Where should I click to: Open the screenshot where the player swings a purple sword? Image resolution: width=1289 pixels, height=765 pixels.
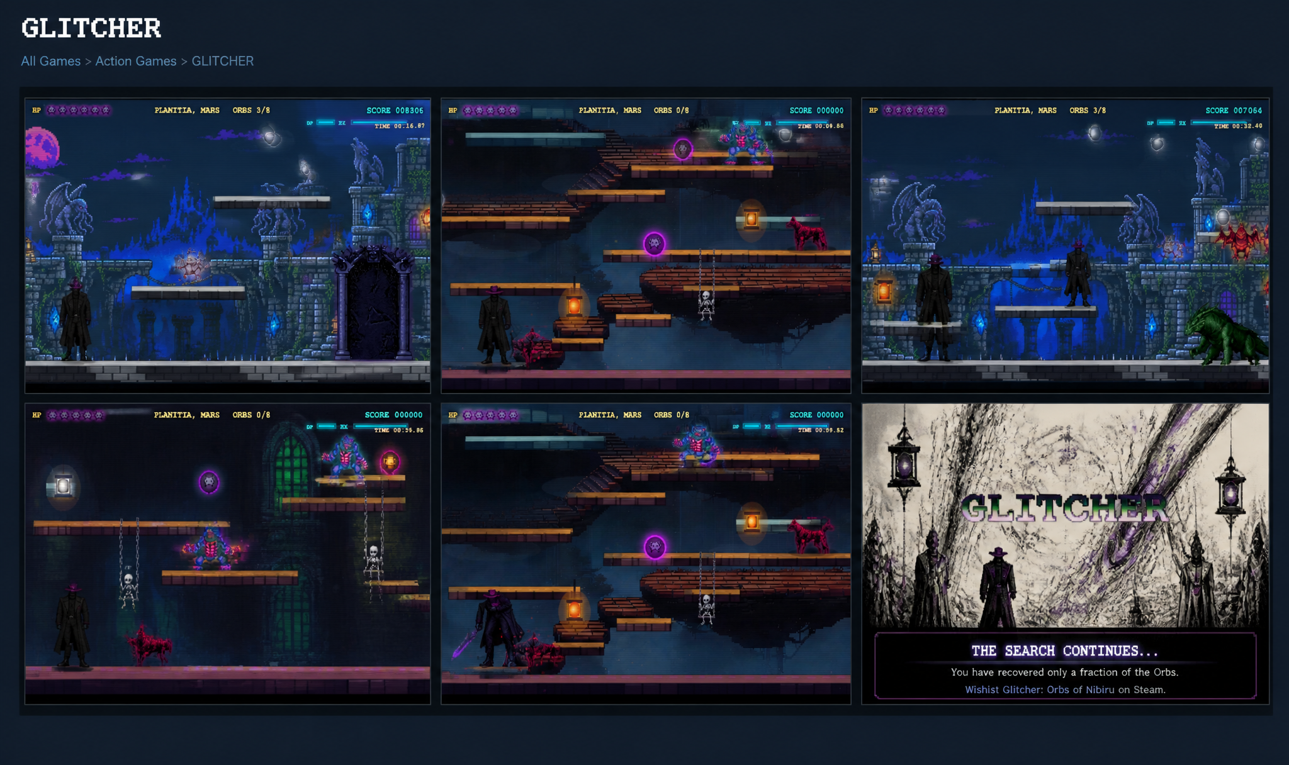tap(646, 554)
